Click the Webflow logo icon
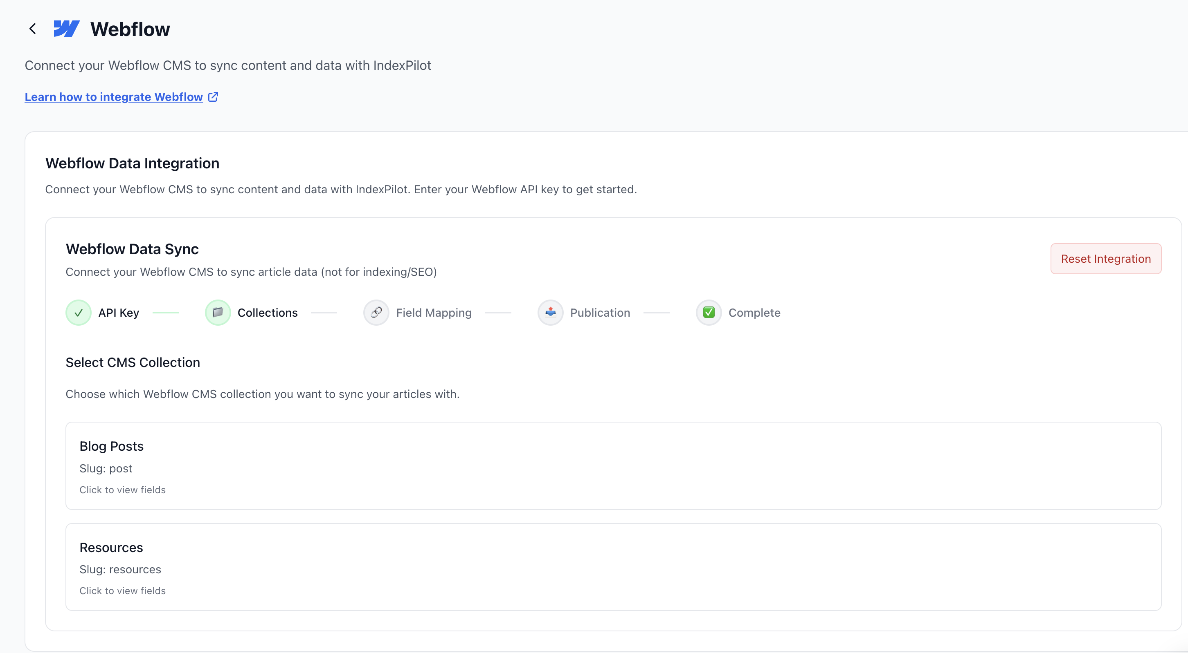Viewport: 1188px width, 653px height. 66,28
